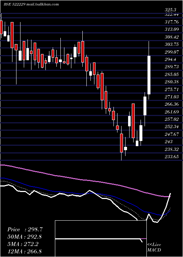Viewport: 183px width, 257px height.
Task: Select the 233.65 price axis label
Action: click(x=172, y=157)
